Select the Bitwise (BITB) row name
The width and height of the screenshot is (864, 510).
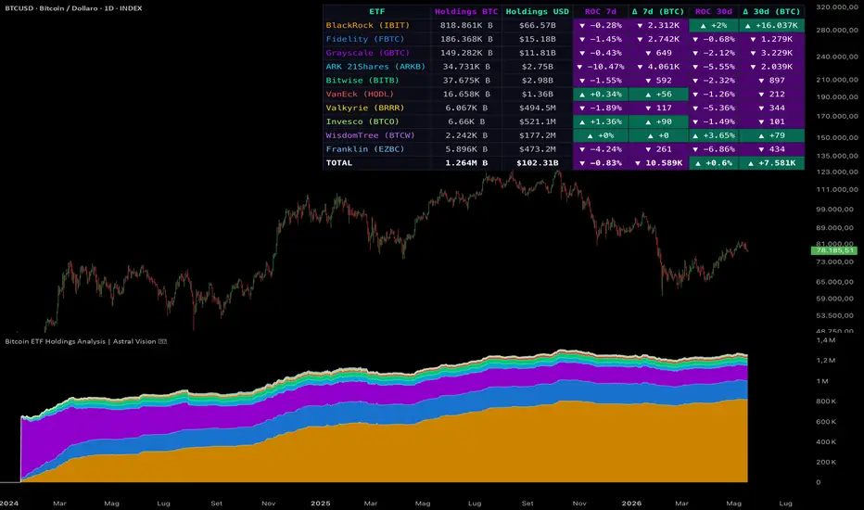[362, 81]
